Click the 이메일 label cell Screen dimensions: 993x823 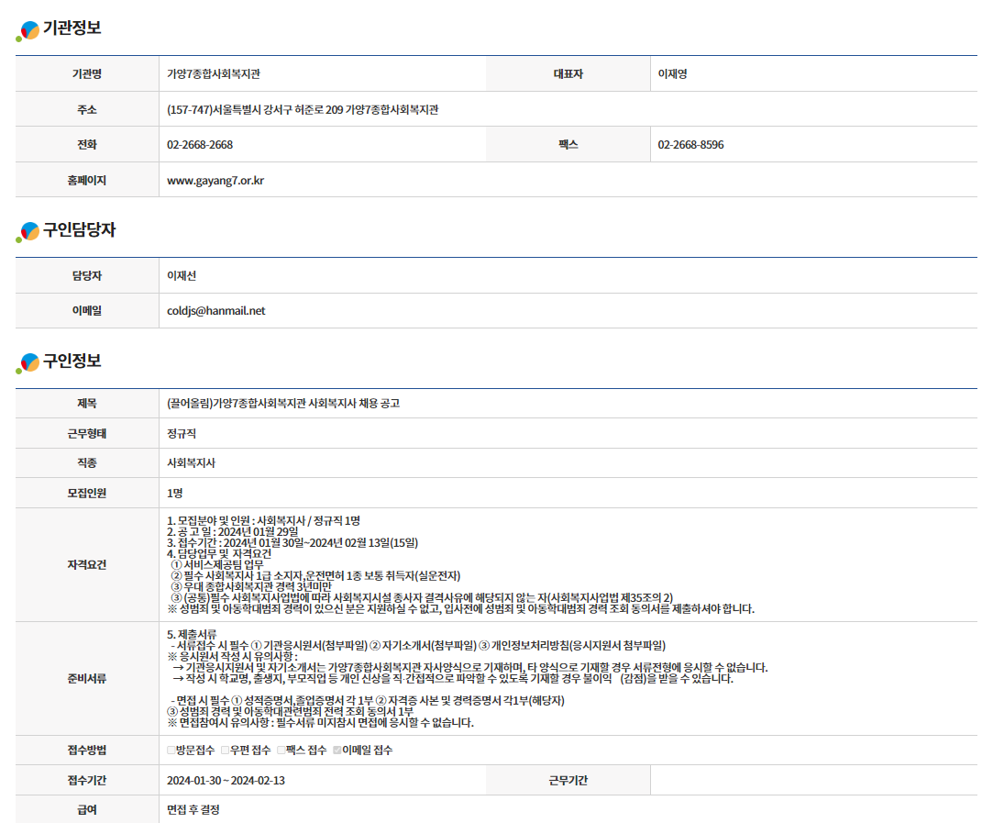point(87,311)
